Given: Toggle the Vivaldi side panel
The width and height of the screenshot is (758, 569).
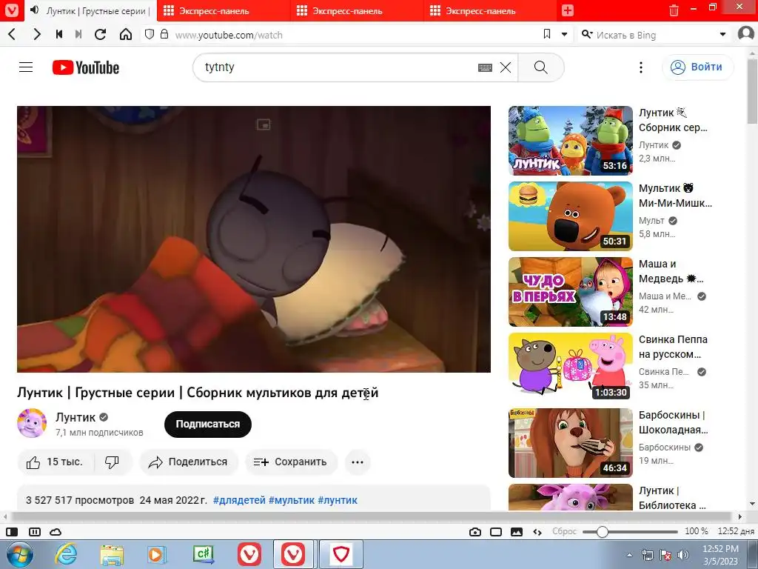Looking at the screenshot, I should tap(12, 532).
